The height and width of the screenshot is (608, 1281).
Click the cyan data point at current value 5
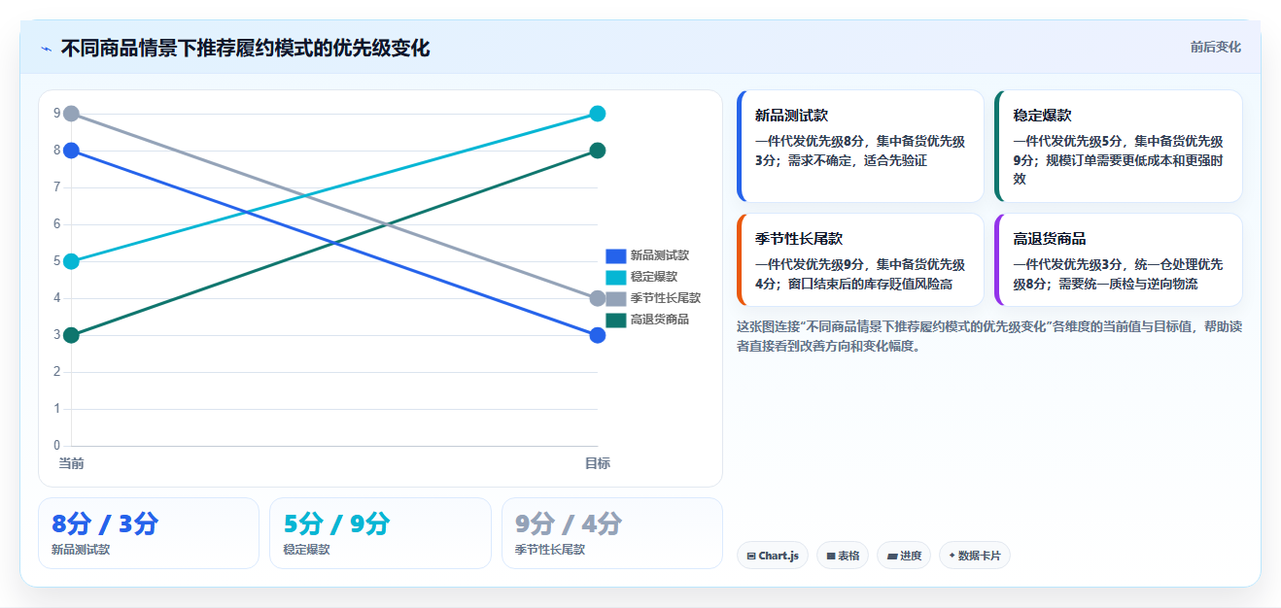71,261
